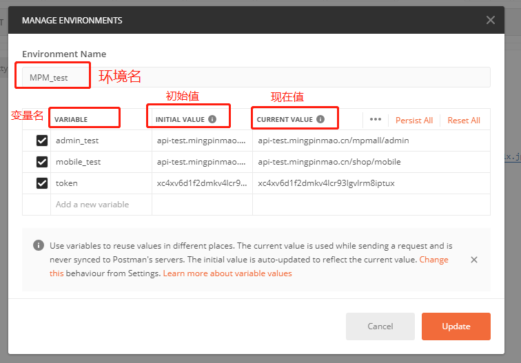Select the admin_test variable name cell
521x363 pixels.
coord(101,141)
